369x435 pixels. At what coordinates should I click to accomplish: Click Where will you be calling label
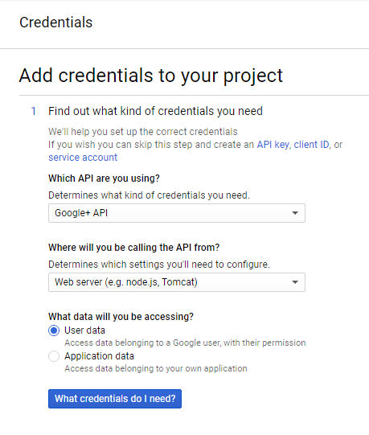pos(134,247)
